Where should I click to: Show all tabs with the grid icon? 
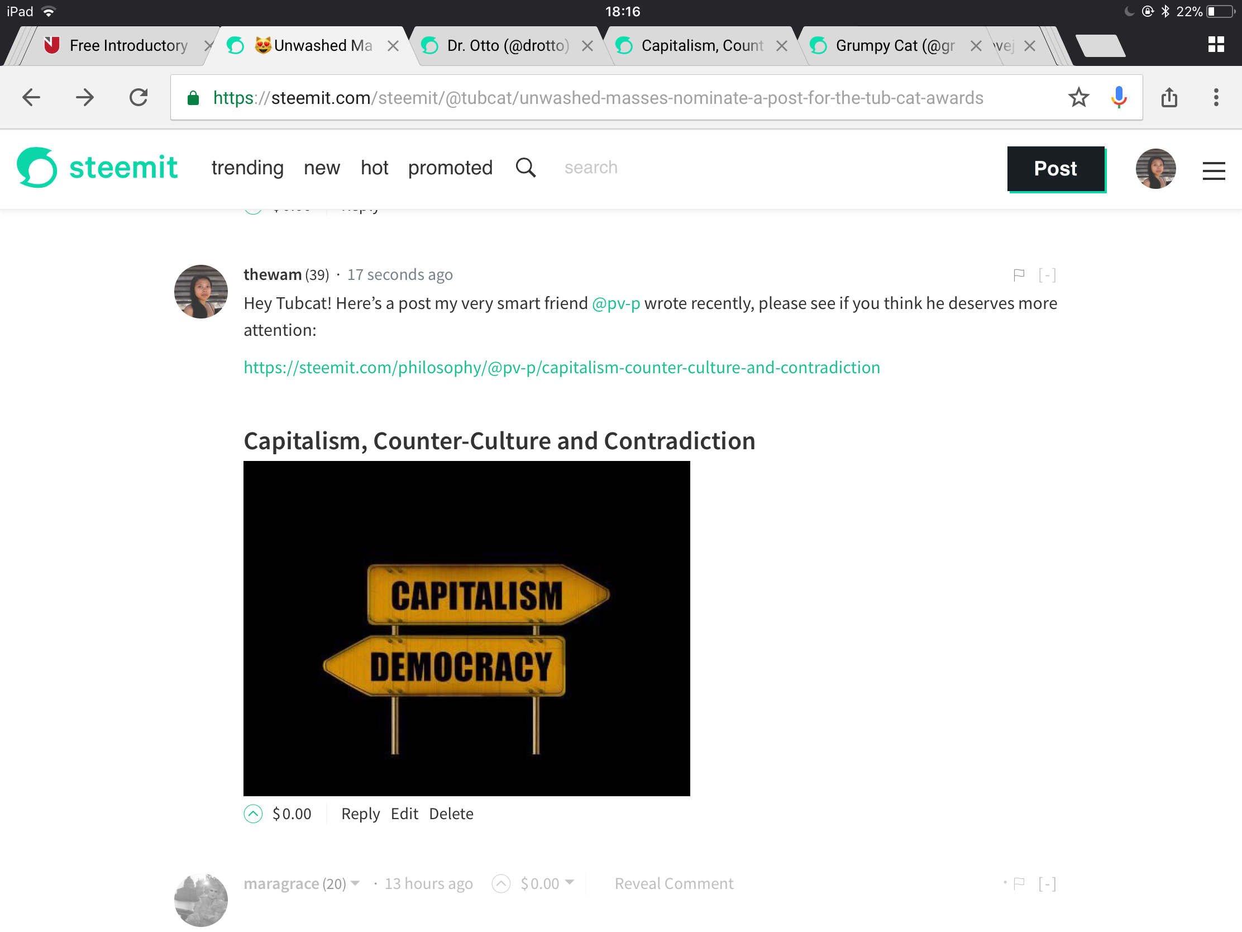click(x=1216, y=45)
